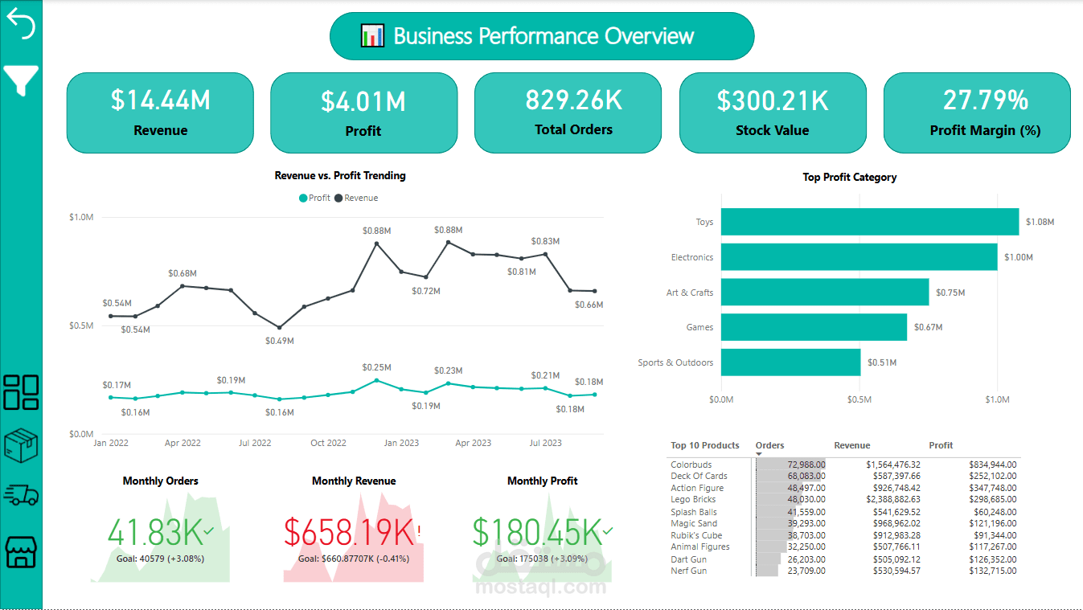1083x610 pixels.
Task: Click the Revenue legend marker
Action: coord(338,198)
